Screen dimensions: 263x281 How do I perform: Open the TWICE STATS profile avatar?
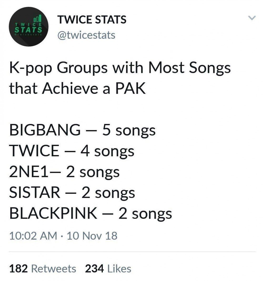pos(29,27)
